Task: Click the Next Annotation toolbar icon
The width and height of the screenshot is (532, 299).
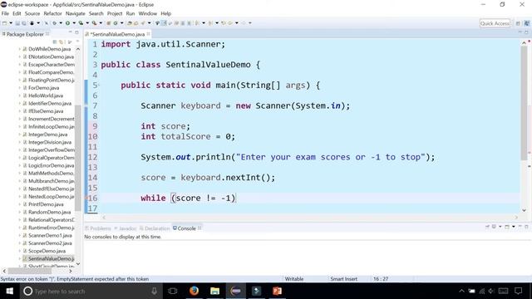Action: (197, 23)
